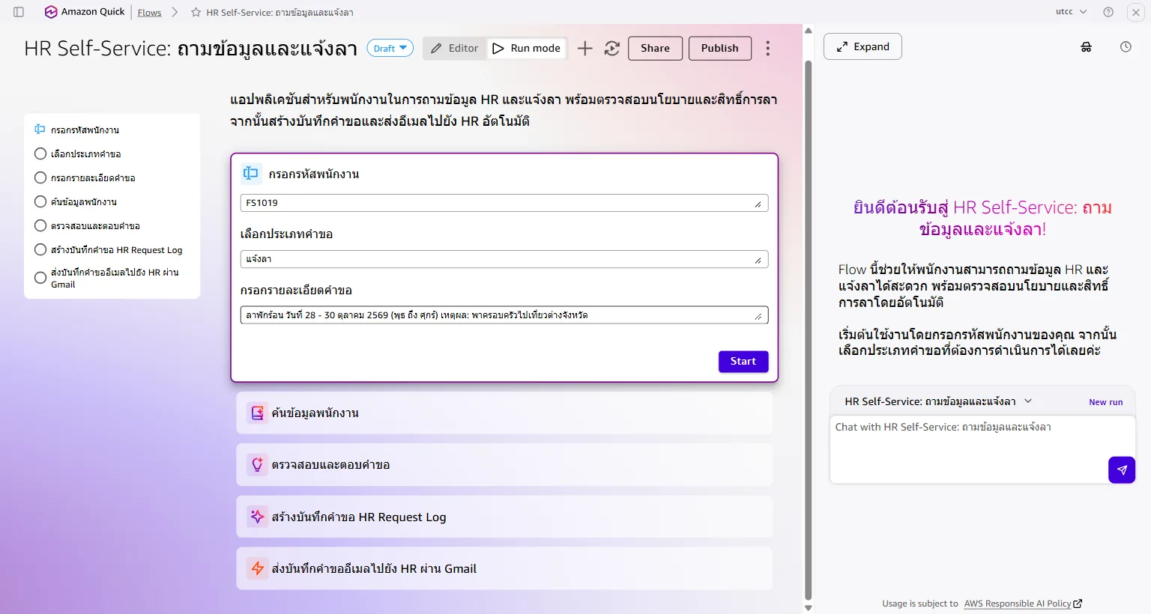Open the help question mark icon
Screen dimensions: 1151x614
tap(1108, 12)
